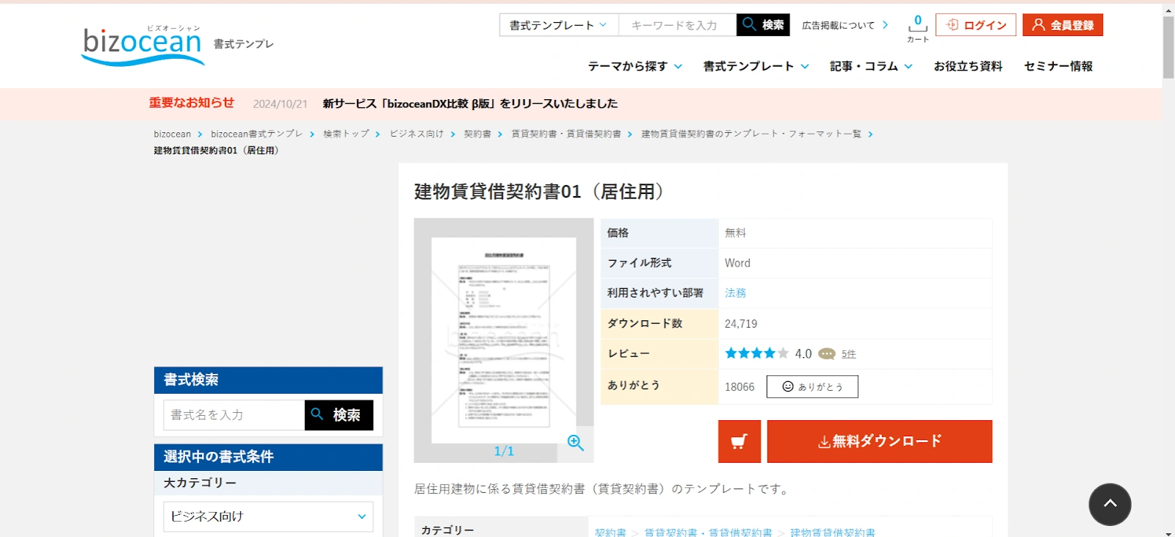Open the セミナー情報 menu item
Image resolution: width=1175 pixels, height=537 pixels.
click(1058, 66)
